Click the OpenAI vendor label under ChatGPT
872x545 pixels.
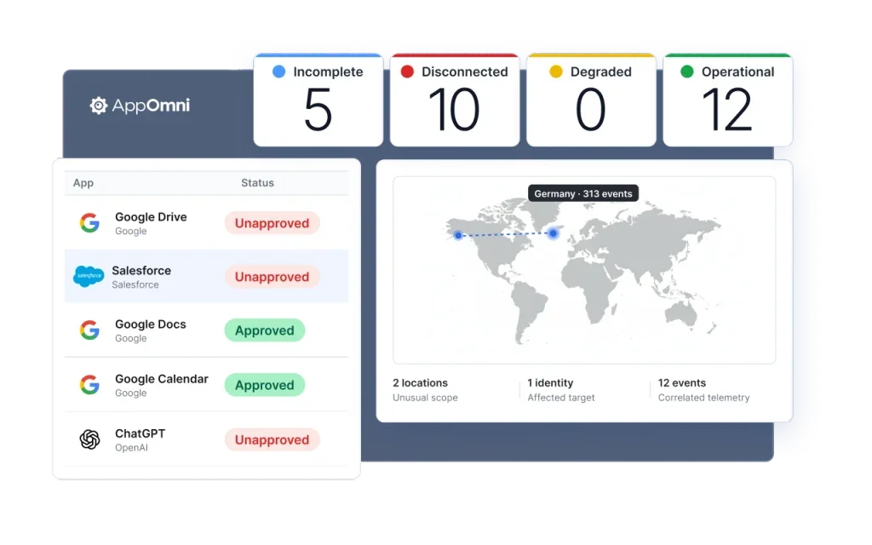pyautogui.click(x=131, y=448)
